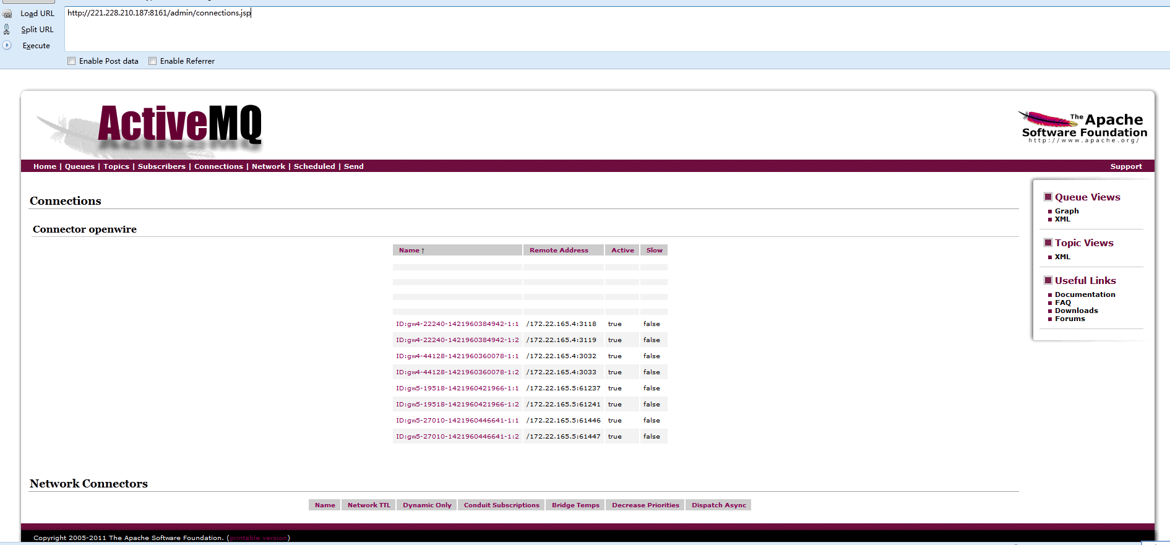Sort by Active column header

pyautogui.click(x=622, y=251)
